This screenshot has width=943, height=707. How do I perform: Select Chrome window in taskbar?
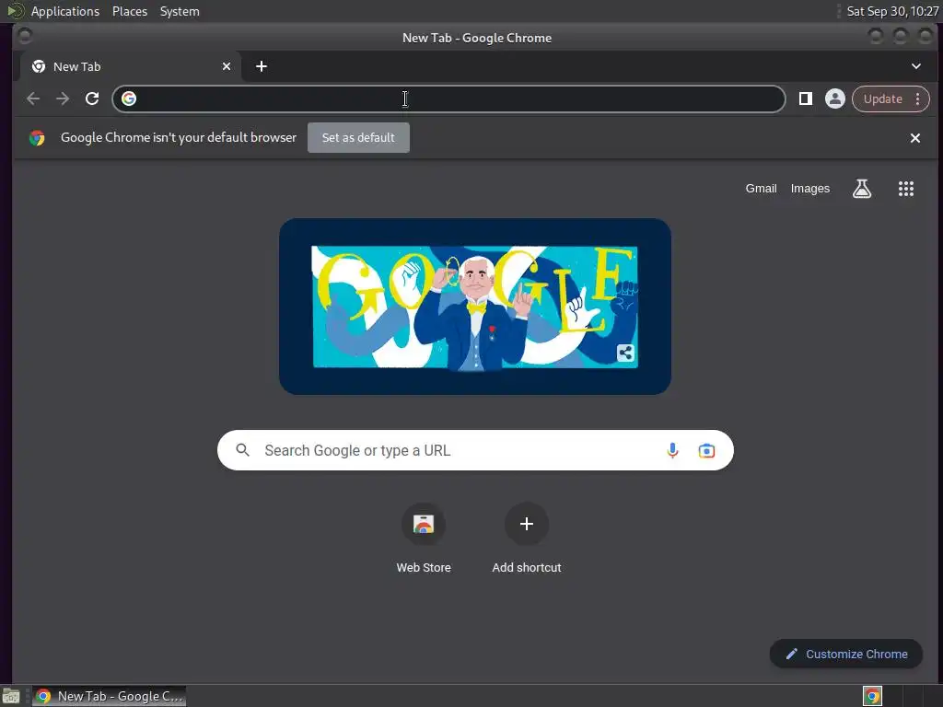click(109, 696)
